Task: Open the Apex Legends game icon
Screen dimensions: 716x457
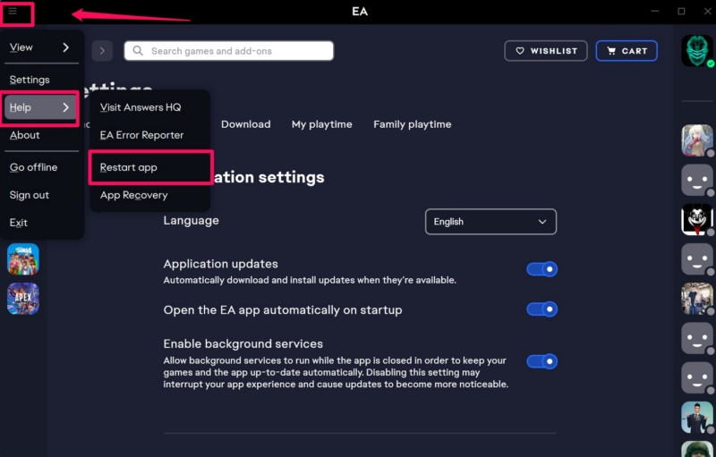Action: click(x=23, y=299)
